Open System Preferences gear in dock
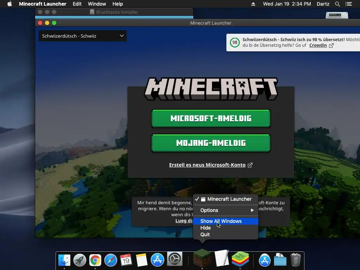The width and height of the screenshot is (360, 270). tap(174, 259)
